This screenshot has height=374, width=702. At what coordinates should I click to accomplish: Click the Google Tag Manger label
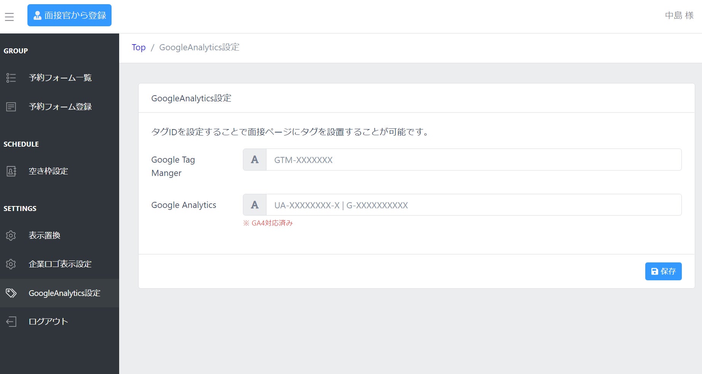173,166
